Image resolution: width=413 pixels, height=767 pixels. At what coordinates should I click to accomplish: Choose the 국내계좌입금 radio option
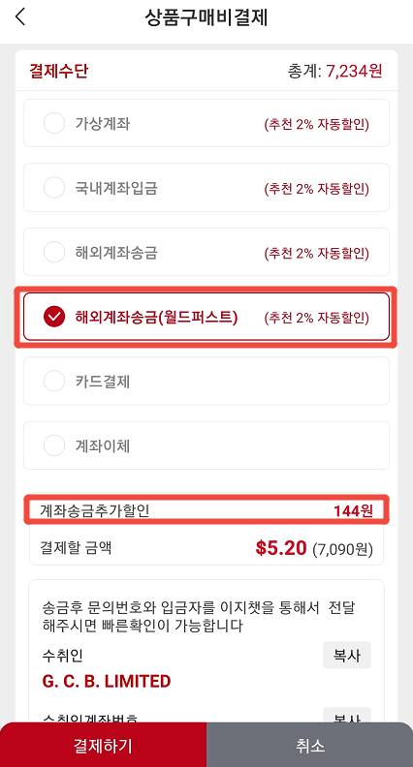pyautogui.click(x=54, y=187)
